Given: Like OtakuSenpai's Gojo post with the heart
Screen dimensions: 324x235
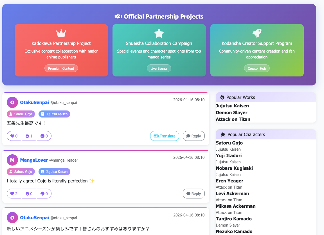Looking at the screenshot, I should point(14,136).
